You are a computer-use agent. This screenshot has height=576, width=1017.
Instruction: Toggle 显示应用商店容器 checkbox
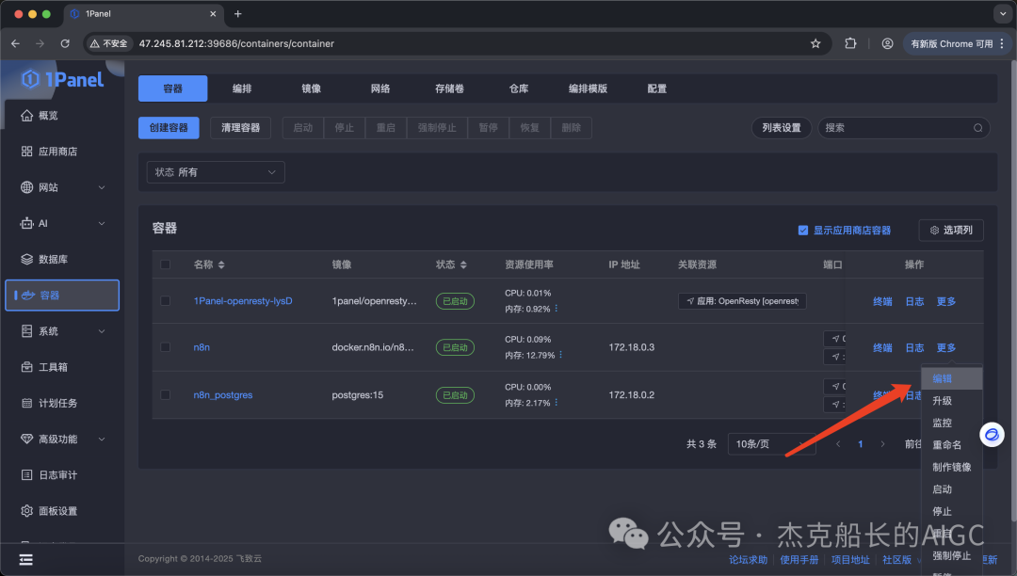803,230
